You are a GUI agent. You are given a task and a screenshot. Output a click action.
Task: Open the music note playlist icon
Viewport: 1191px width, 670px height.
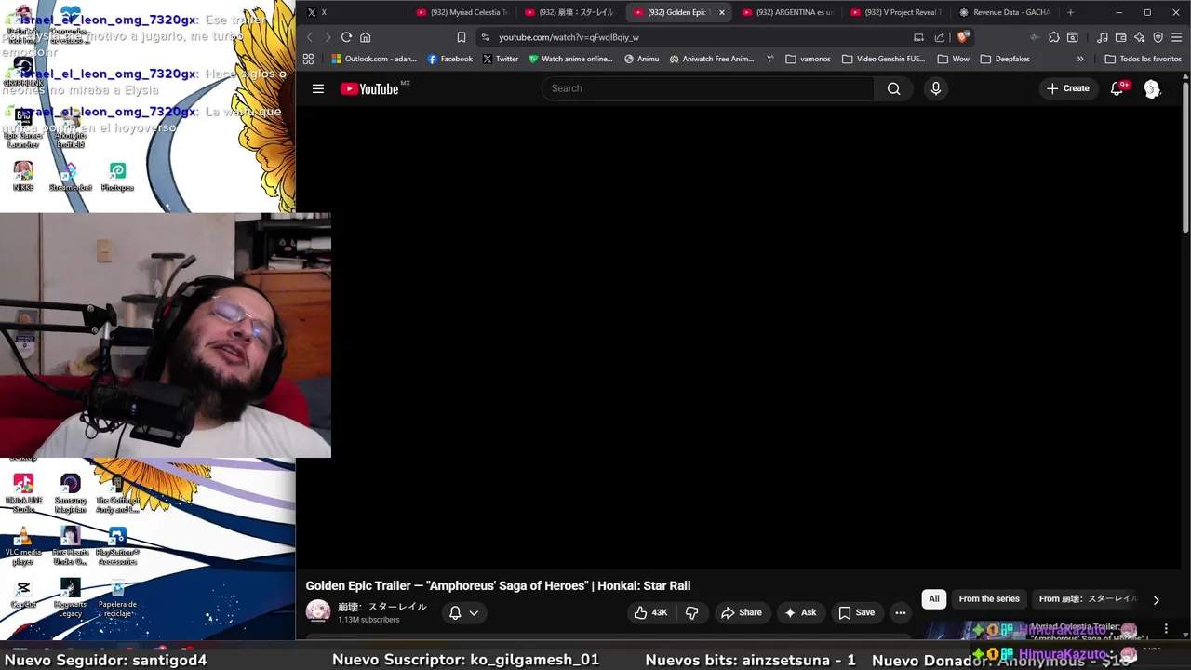[x=1103, y=37]
